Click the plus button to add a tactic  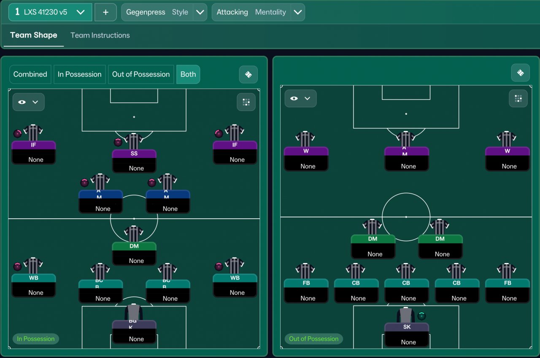point(105,12)
